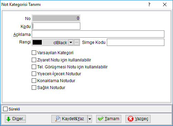
Task: Tick Tel. Görüşmesi Notu için kullanılabilir
Action: [x=34, y=67]
